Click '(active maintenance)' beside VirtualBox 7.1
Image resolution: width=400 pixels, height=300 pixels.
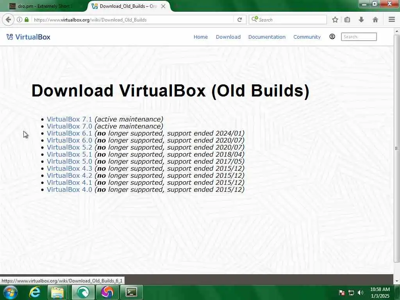coord(129,119)
